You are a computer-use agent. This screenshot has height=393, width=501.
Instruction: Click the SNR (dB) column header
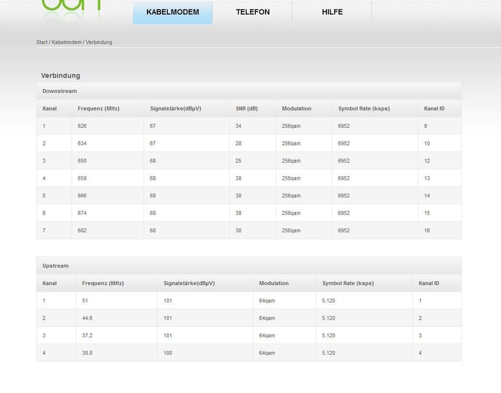(x=247, y=108)
